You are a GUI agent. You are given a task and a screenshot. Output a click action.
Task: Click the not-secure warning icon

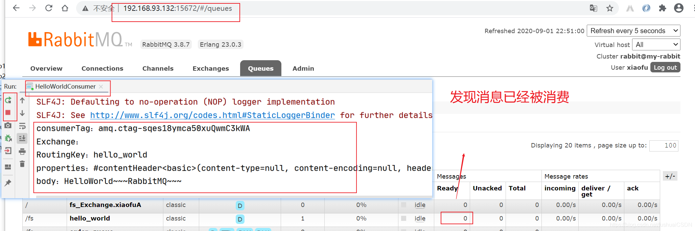pos(86,8)
